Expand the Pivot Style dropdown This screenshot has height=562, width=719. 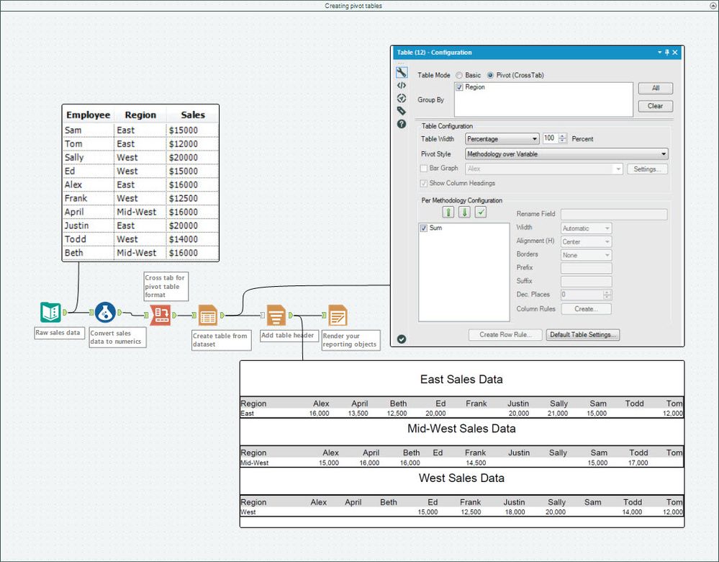664,153
